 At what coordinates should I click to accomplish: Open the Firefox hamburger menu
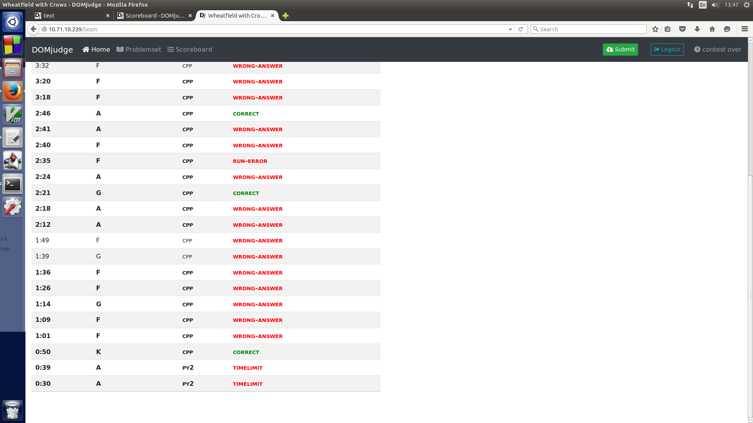744,29
